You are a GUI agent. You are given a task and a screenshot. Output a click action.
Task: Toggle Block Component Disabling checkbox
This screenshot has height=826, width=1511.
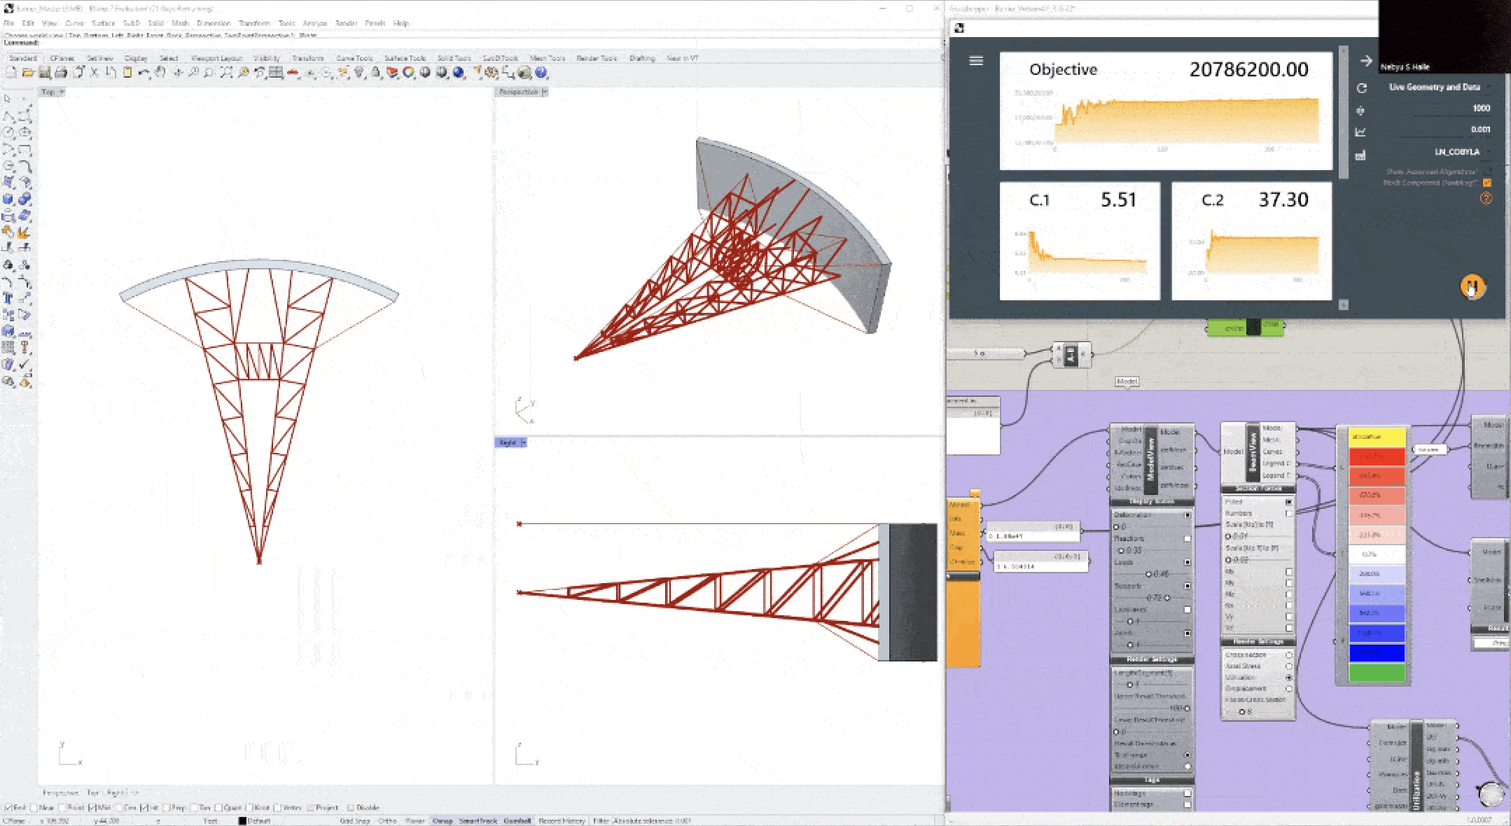[1487, 183]
